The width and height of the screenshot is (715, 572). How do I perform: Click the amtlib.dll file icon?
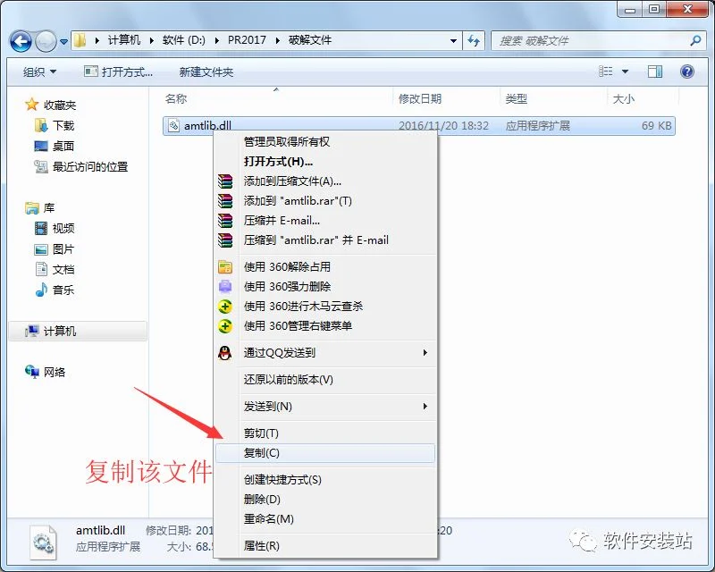click(173, 125)
